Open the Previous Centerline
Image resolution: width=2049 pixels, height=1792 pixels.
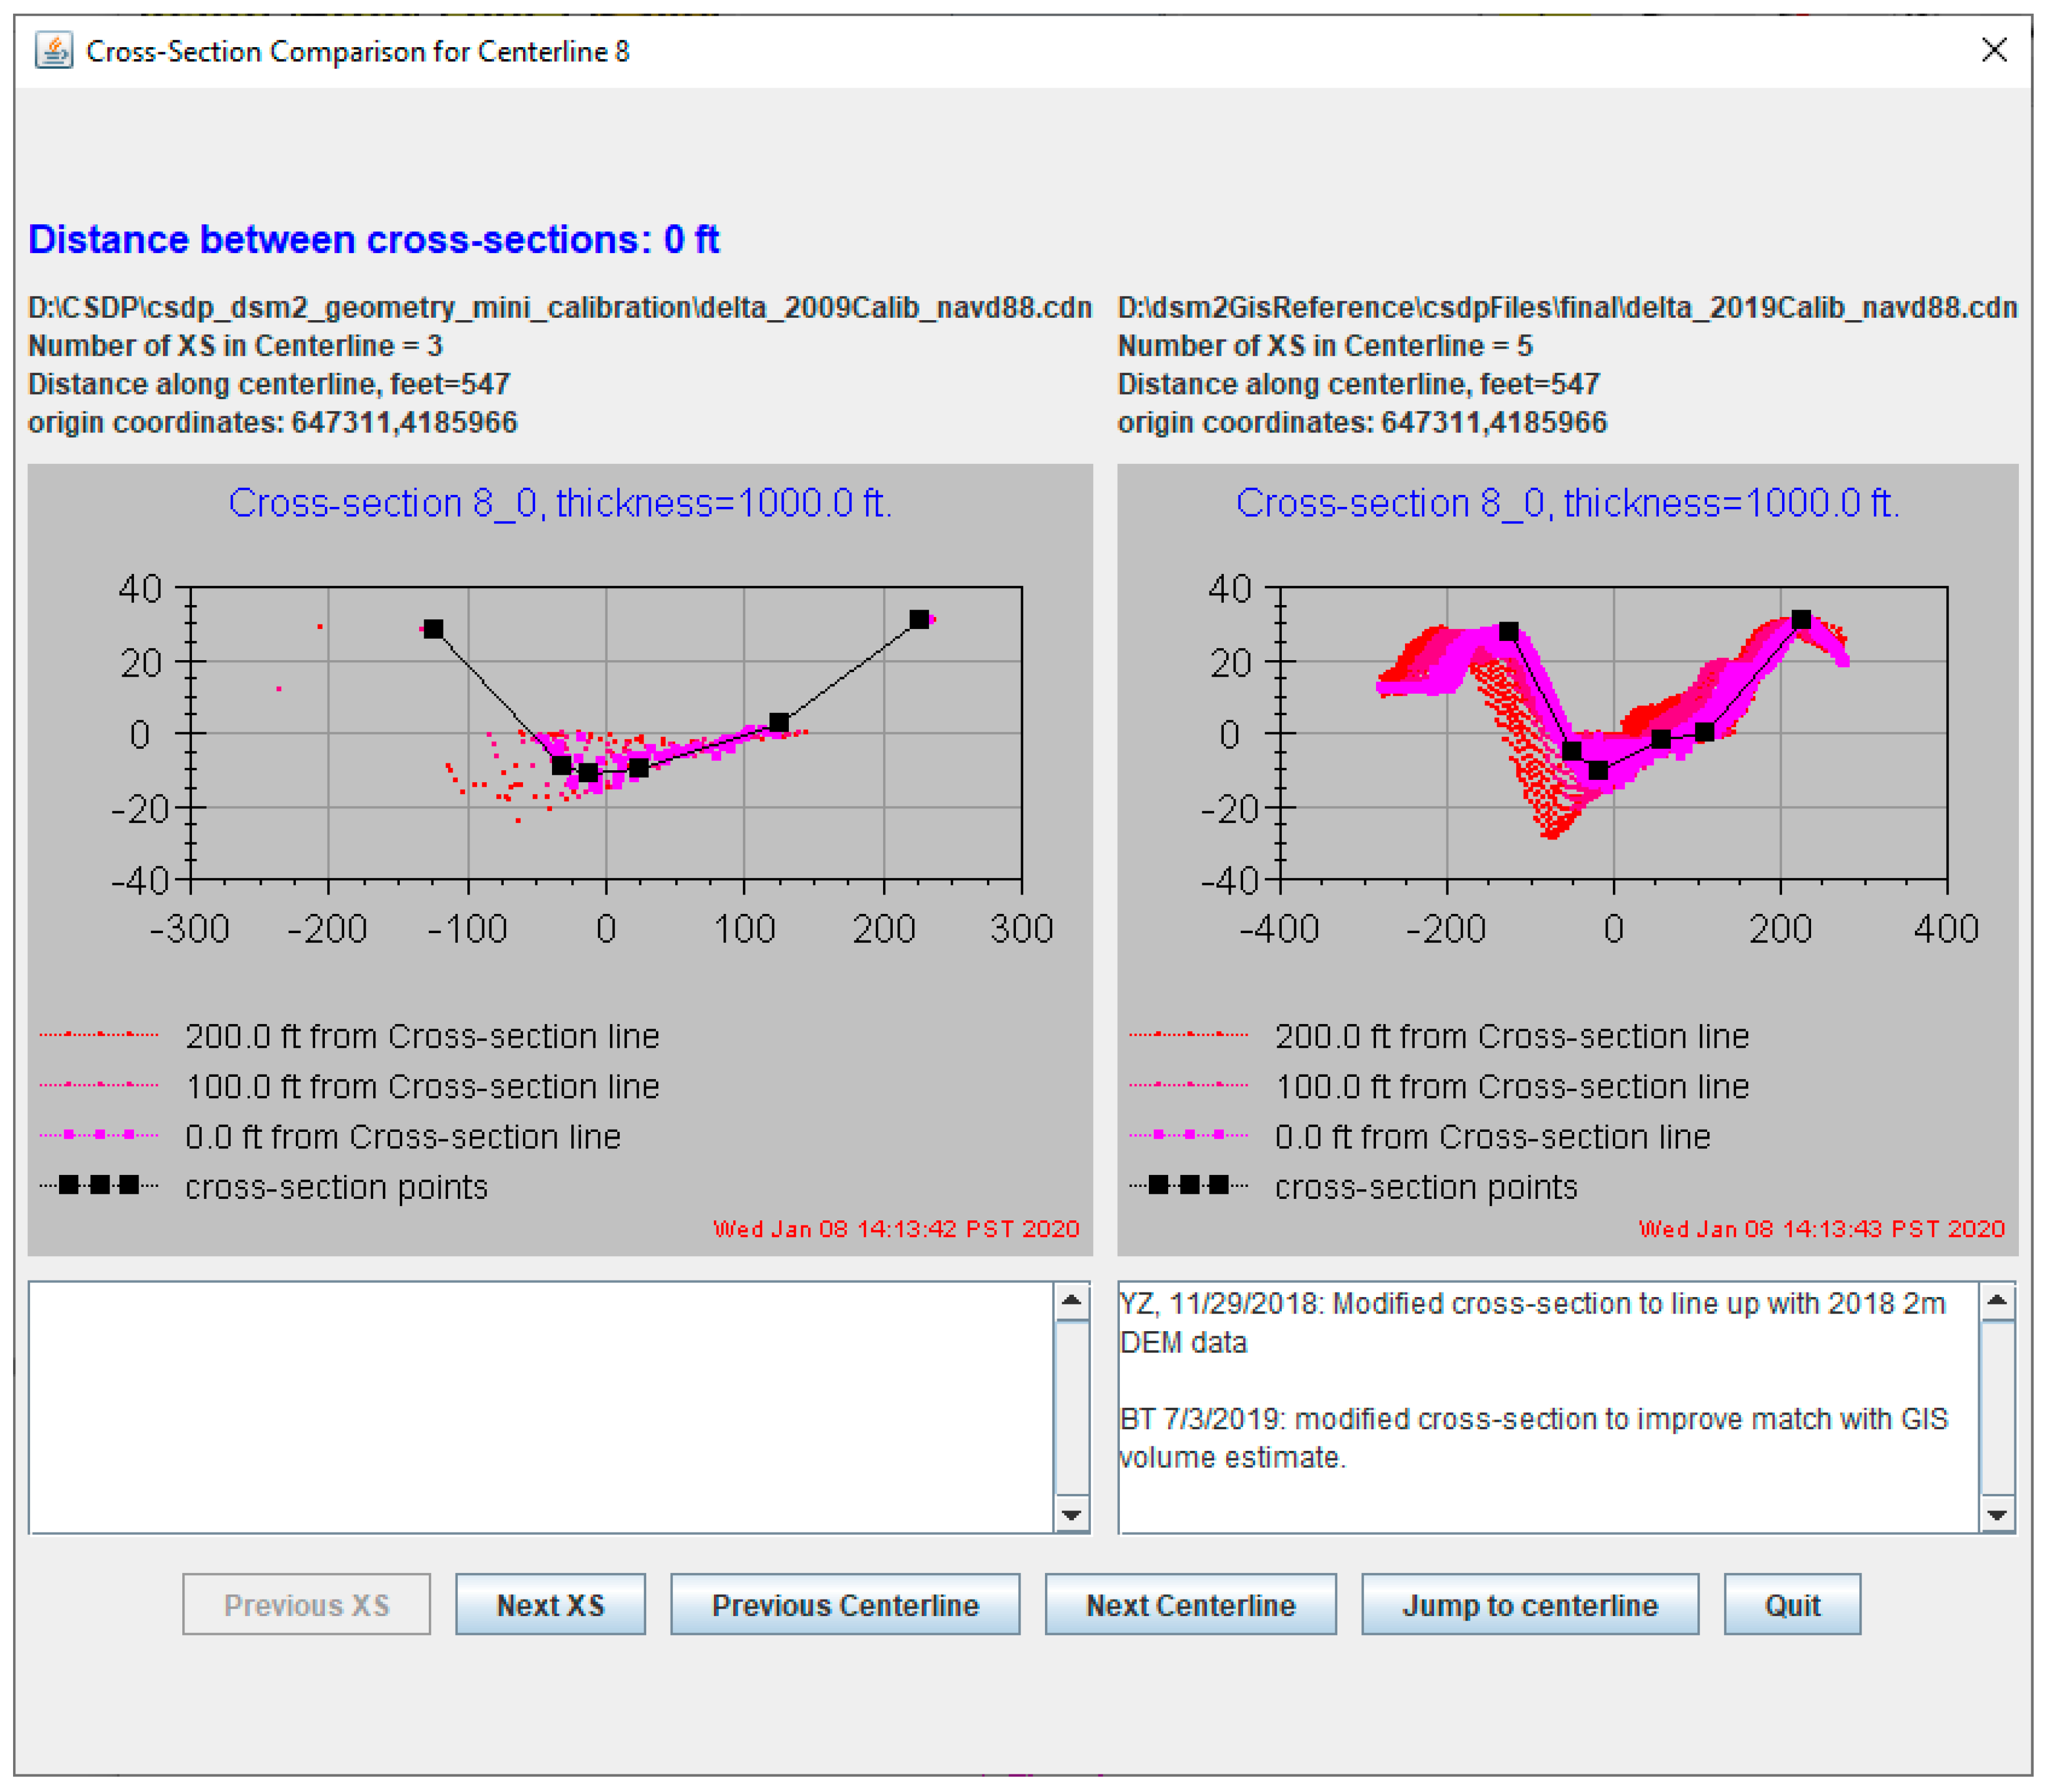tap(846, 1604)
